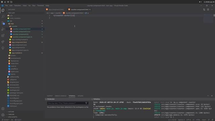Viewport: 215px width, 121px height.
Task: Open the Selection menu
Action: pyautogui.click(x=18, y=6)
